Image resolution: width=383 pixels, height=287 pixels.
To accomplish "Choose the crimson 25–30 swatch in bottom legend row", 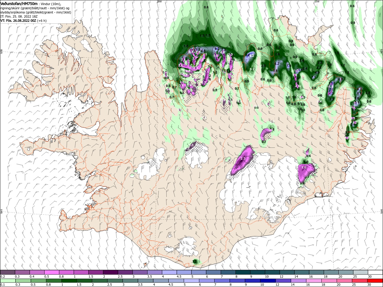I will [x=359, y=281].
